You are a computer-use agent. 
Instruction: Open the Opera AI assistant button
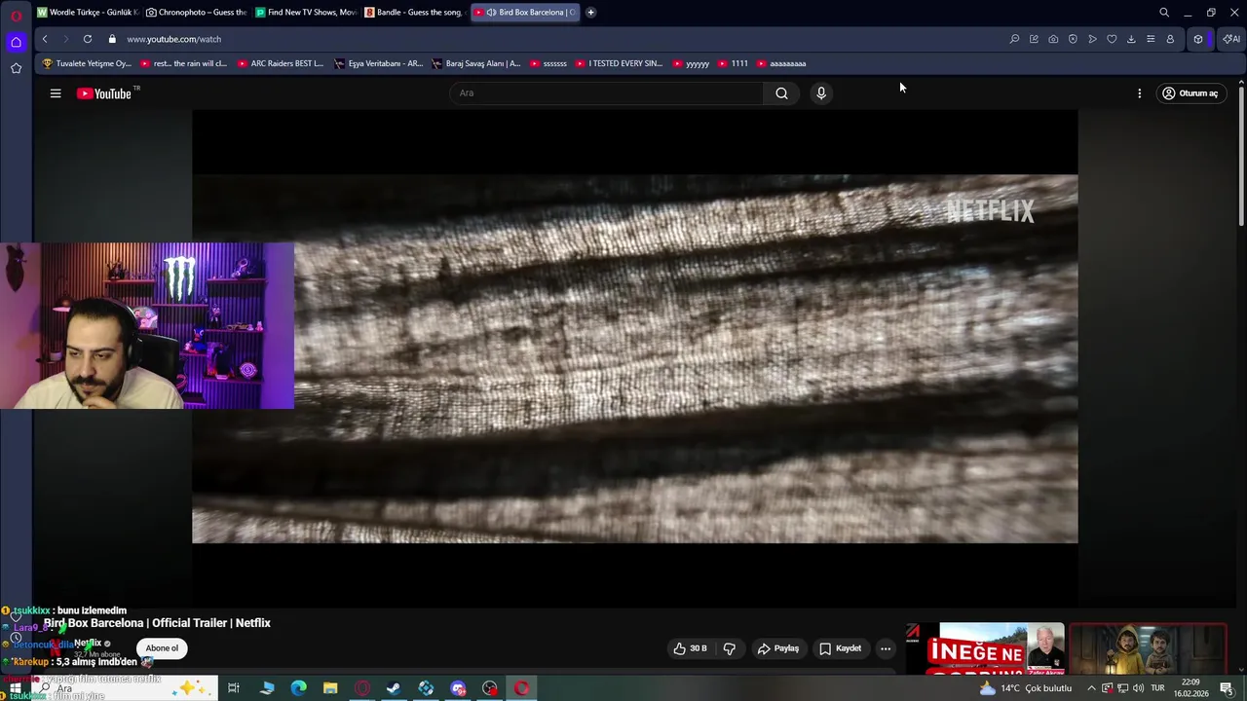click(x=1231, y=39)
